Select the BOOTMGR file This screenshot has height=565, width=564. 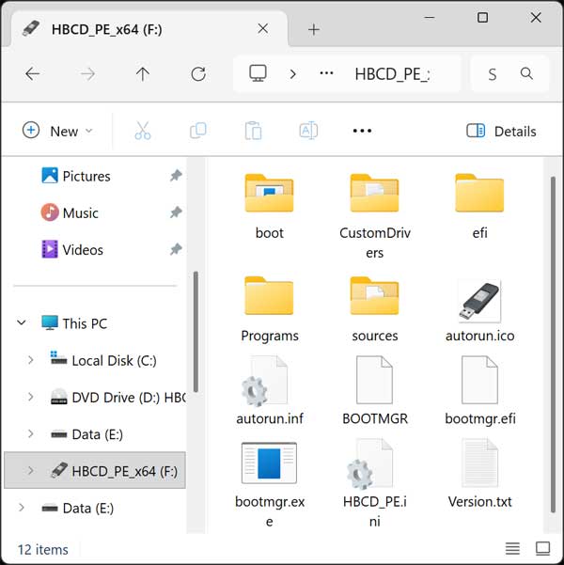click(375, 390)
